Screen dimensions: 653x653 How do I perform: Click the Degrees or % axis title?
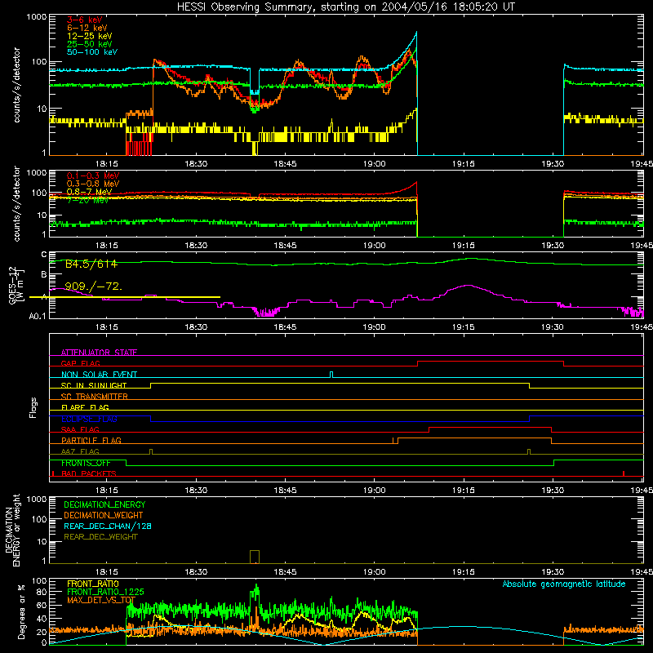coord(21,611)
